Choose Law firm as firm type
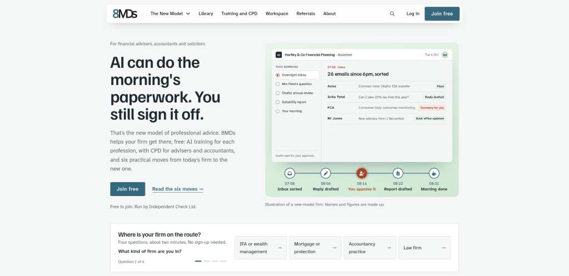 (425, 248)
